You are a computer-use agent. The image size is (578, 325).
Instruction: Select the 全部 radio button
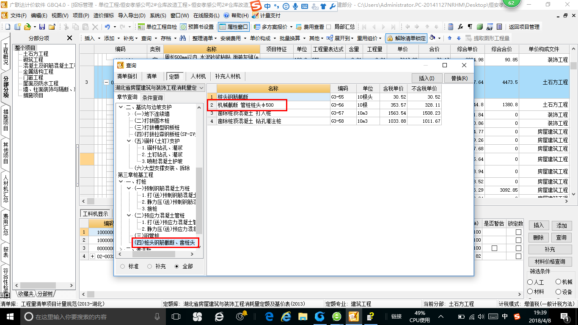click(x=177, y=267)
